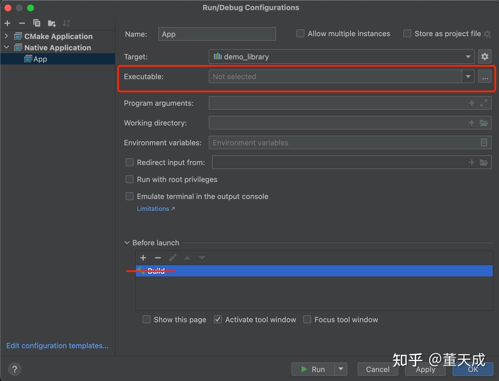Browse for executable with ellipsis button
Screen dimensions: 499x381
pyautogui.click(x=485, y=77)
